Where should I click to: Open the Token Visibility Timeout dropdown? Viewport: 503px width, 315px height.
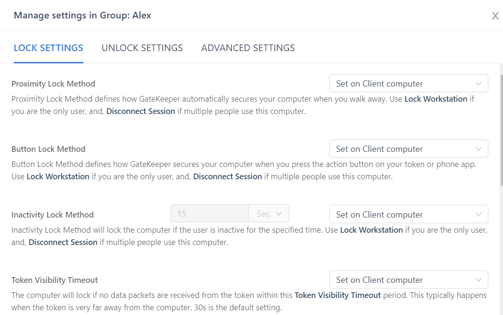[403, 280]
